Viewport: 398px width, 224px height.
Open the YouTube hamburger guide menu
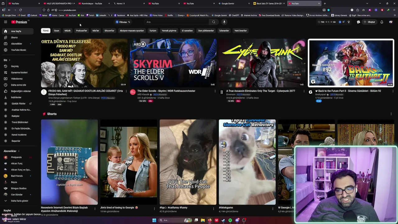[x=5, y=22]
